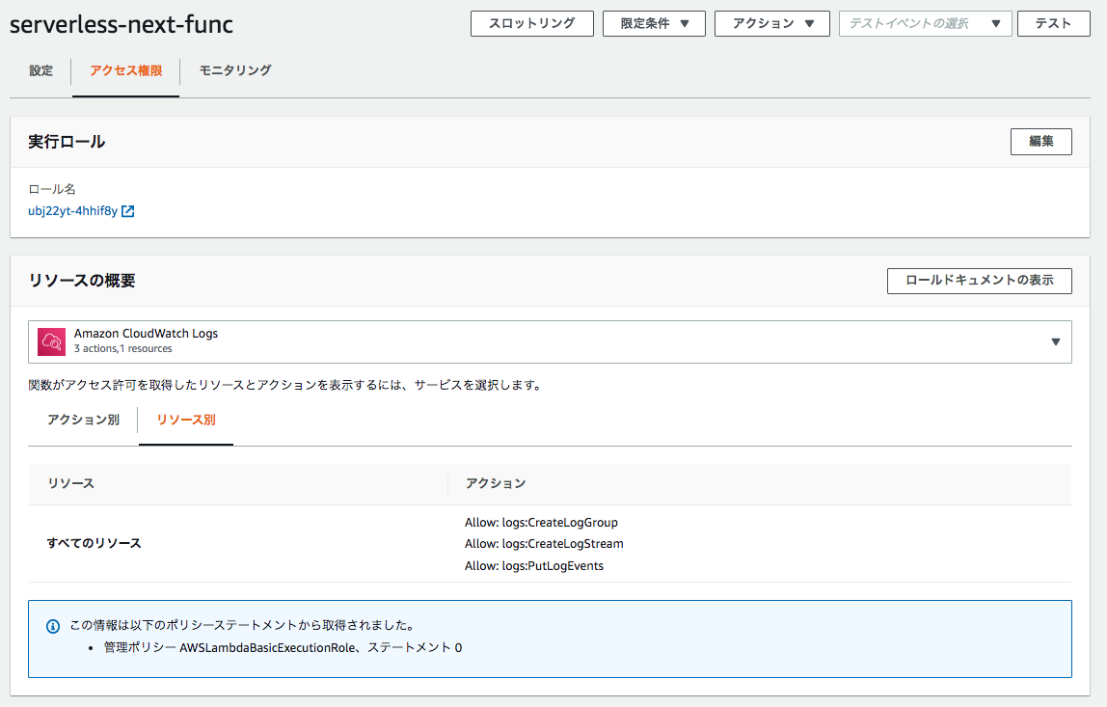
Task: Open the アクション dropdown menu
Action: pyautogui.click(x=771, y=23)
